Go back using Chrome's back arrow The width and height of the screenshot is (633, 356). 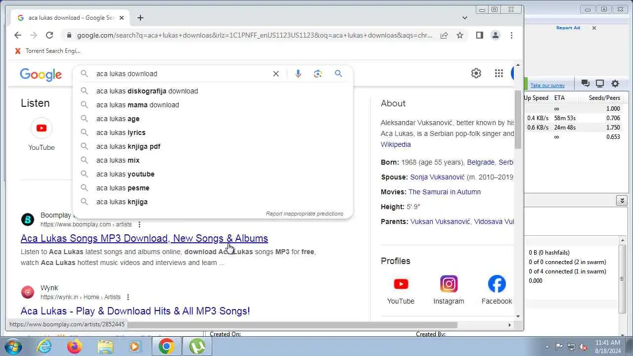(x=18, y=35)
